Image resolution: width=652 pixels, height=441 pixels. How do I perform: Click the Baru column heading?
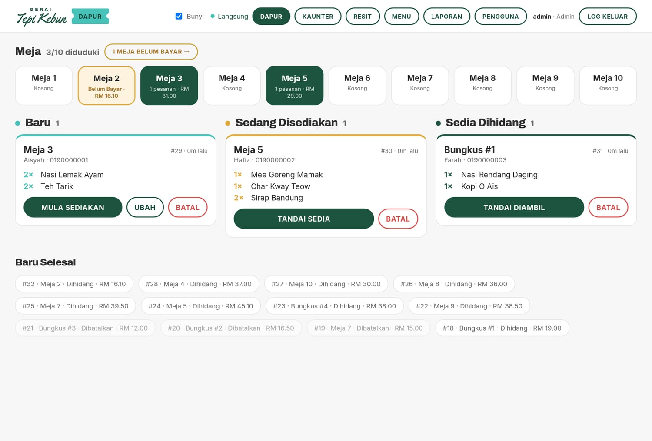point(38,123)
